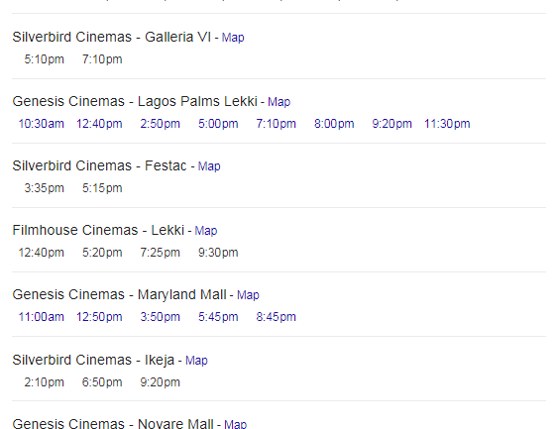This screenshot has height=429, width=560.
Task: Select 11:00am showtime at Maryland Mall
Action: pos(41,317)
